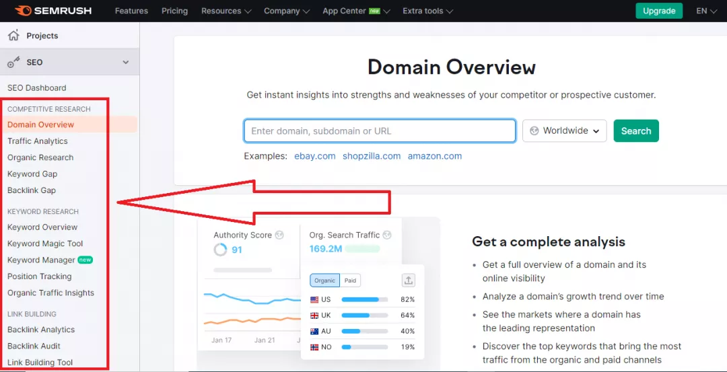Click the US flag icon
This screenshot has width=727, height=372.
[x=314, y=300]
